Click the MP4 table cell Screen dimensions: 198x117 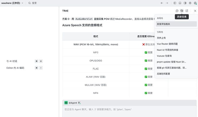96,93
